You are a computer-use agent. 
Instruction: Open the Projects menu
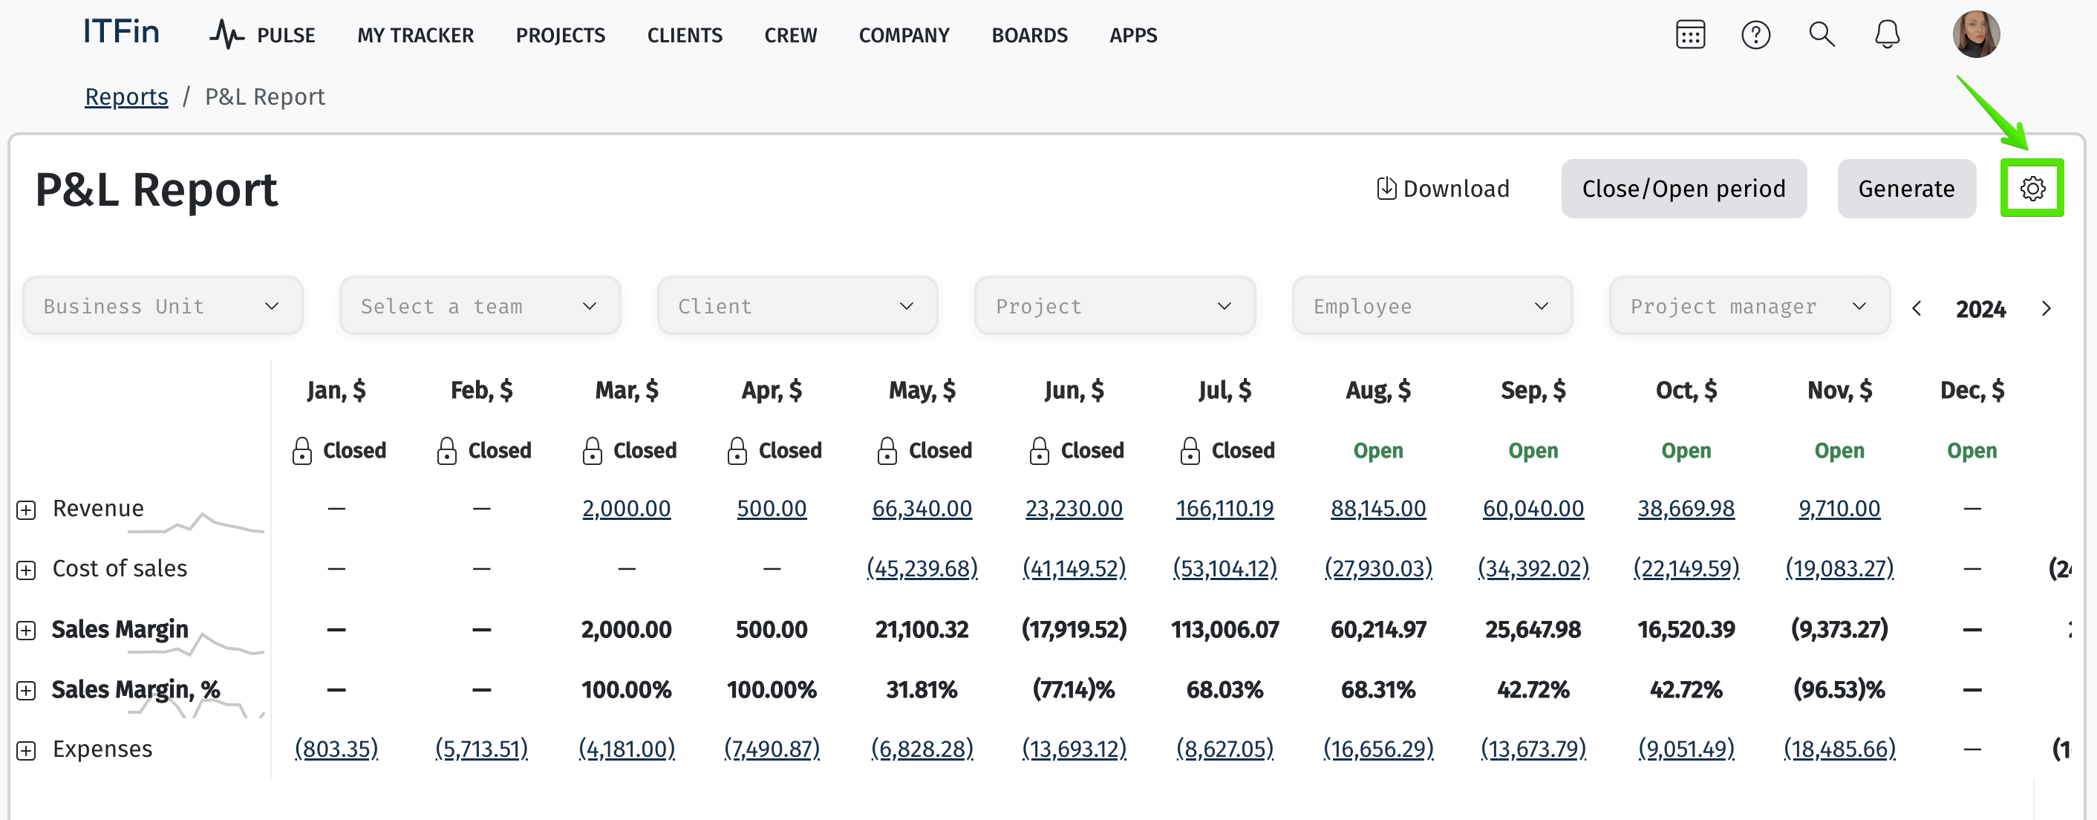point(560,35)
